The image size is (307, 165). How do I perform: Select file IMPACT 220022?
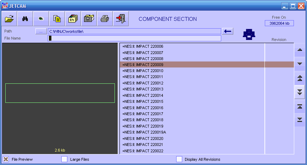point(192,151)
